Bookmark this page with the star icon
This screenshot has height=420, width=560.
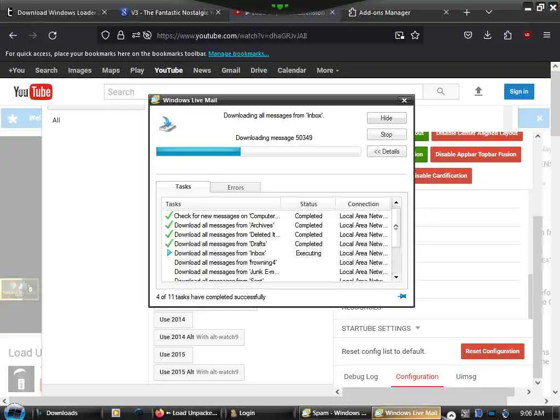[415, 36]
